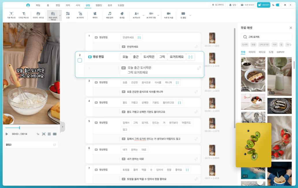Expand the 빈 클립 dropdown arrow

tap(190, 15)
